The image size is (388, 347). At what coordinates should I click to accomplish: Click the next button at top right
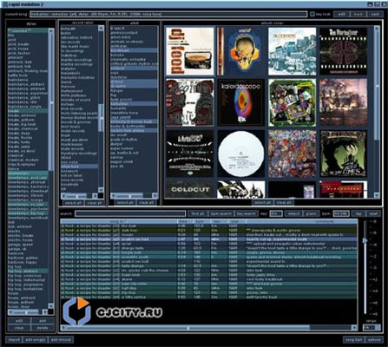pyautogui.click(x=375, y=14)
